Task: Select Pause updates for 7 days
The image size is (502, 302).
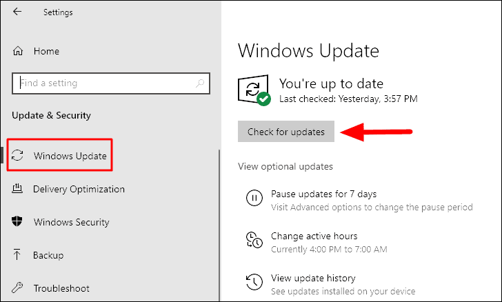Action: (x=323, y=194)
